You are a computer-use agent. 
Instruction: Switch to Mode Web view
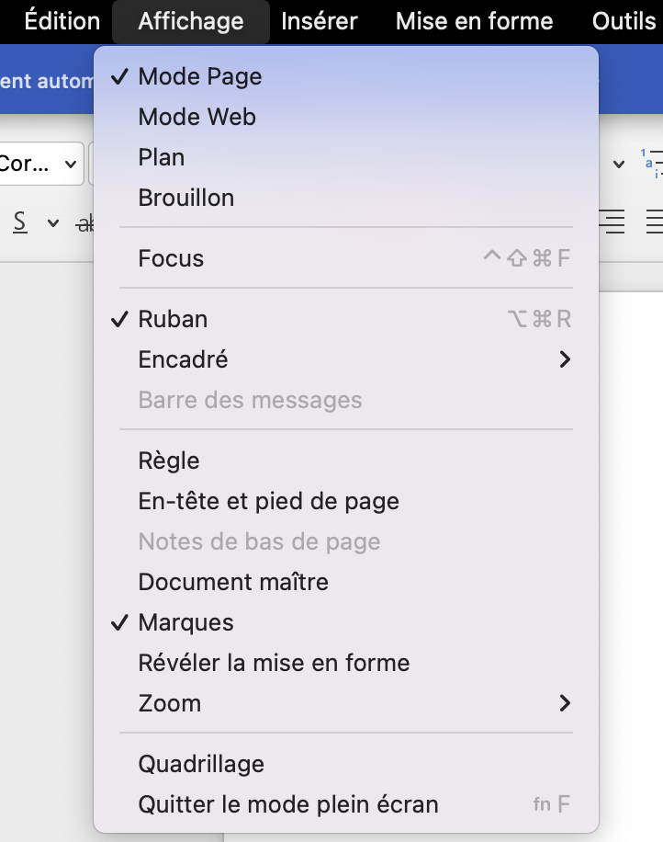(x=197, y=117)
